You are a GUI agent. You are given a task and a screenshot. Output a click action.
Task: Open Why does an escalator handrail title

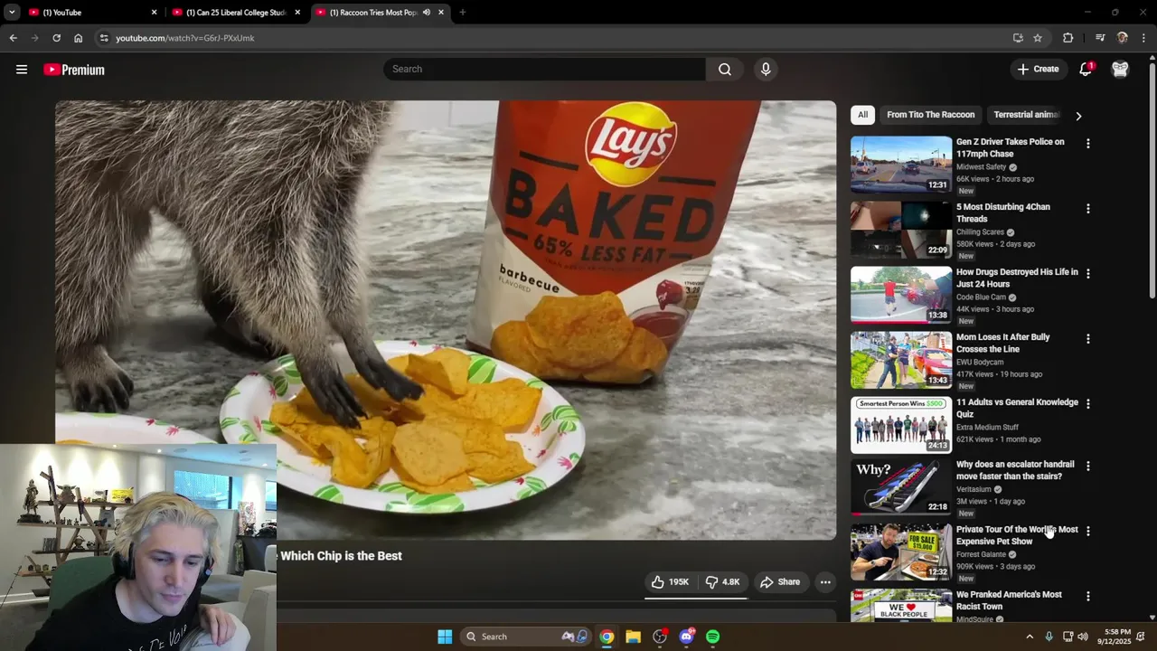[x=1015, y=470]
